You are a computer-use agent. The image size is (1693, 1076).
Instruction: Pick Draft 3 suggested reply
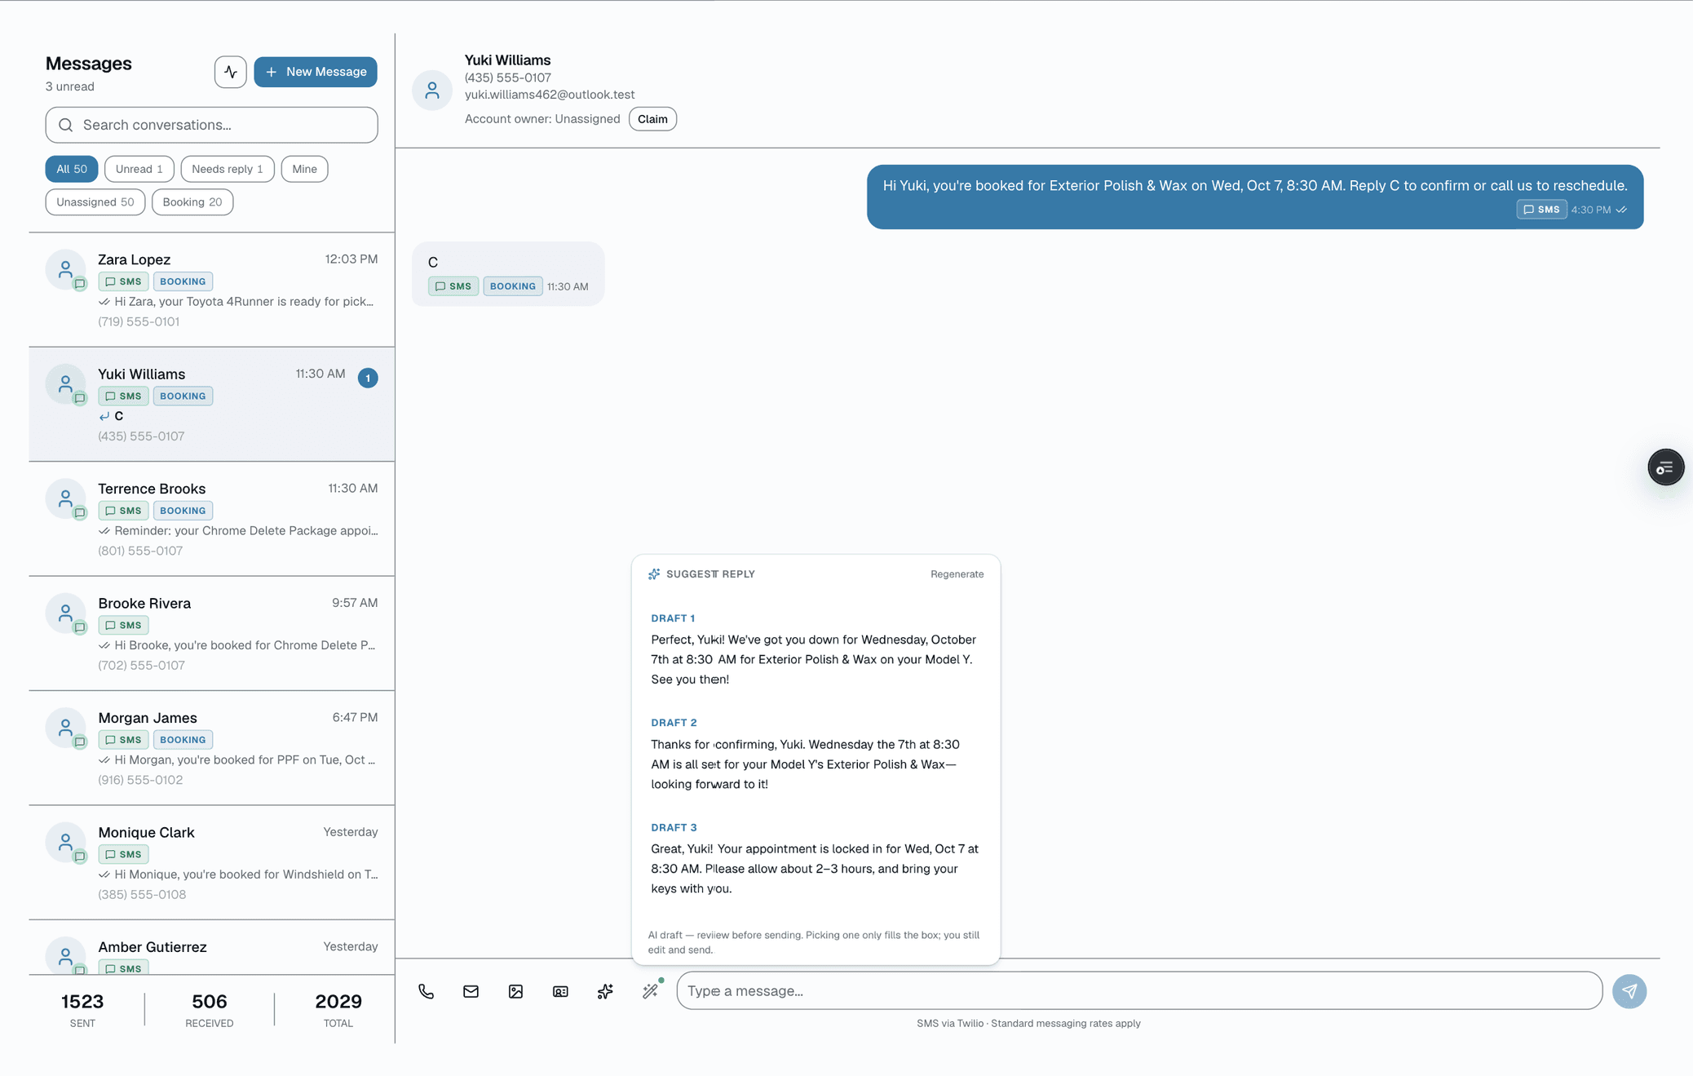pyautogui.click(x=816, y=858)
